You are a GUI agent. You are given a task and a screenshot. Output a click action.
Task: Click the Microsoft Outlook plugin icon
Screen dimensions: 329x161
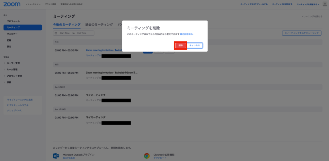pyautogui.click(x=56, y=156)
